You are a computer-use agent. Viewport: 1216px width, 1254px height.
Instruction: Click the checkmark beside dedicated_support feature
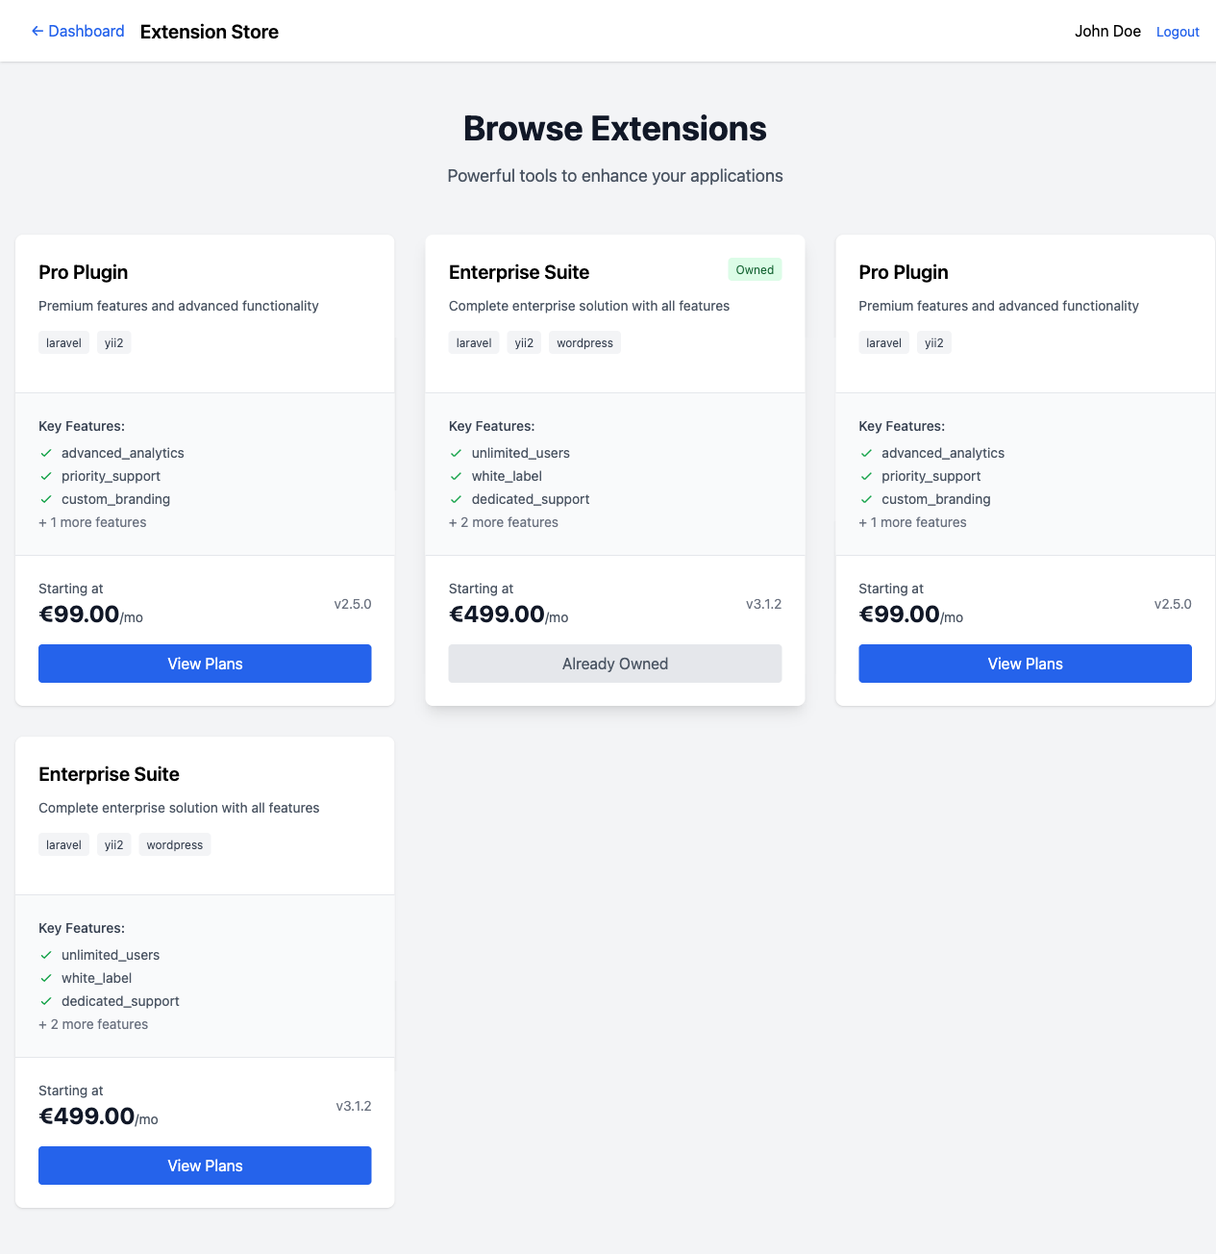457,499
